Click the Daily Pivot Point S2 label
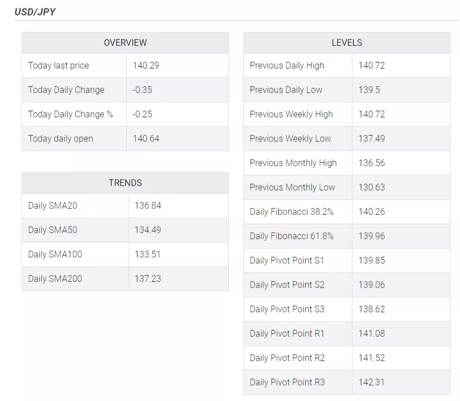The height and width of the screenshot is (401, 460). tap(287, 285)
